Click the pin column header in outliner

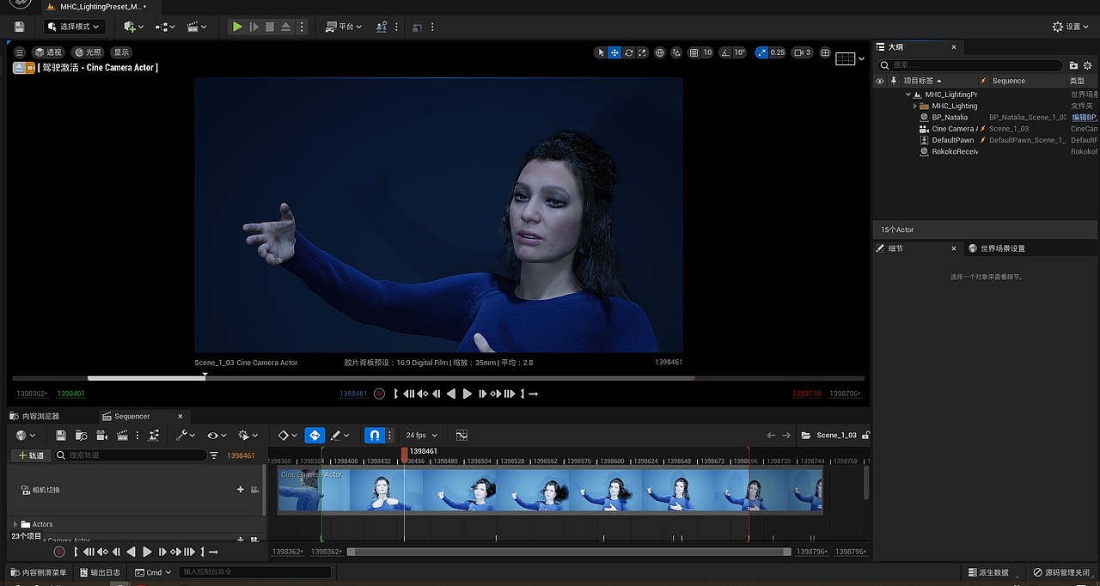(x=894, y=81)
